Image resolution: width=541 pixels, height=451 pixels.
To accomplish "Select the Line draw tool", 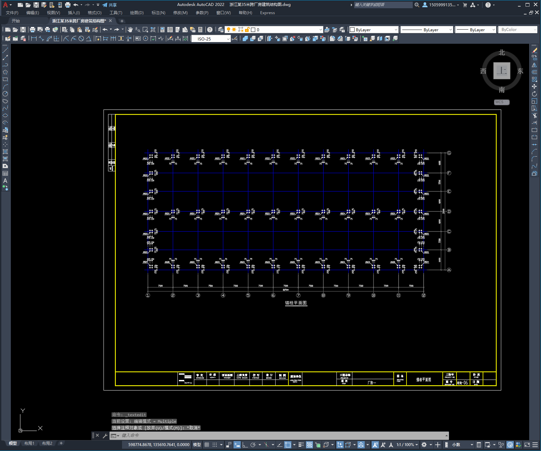I will 5,51.
